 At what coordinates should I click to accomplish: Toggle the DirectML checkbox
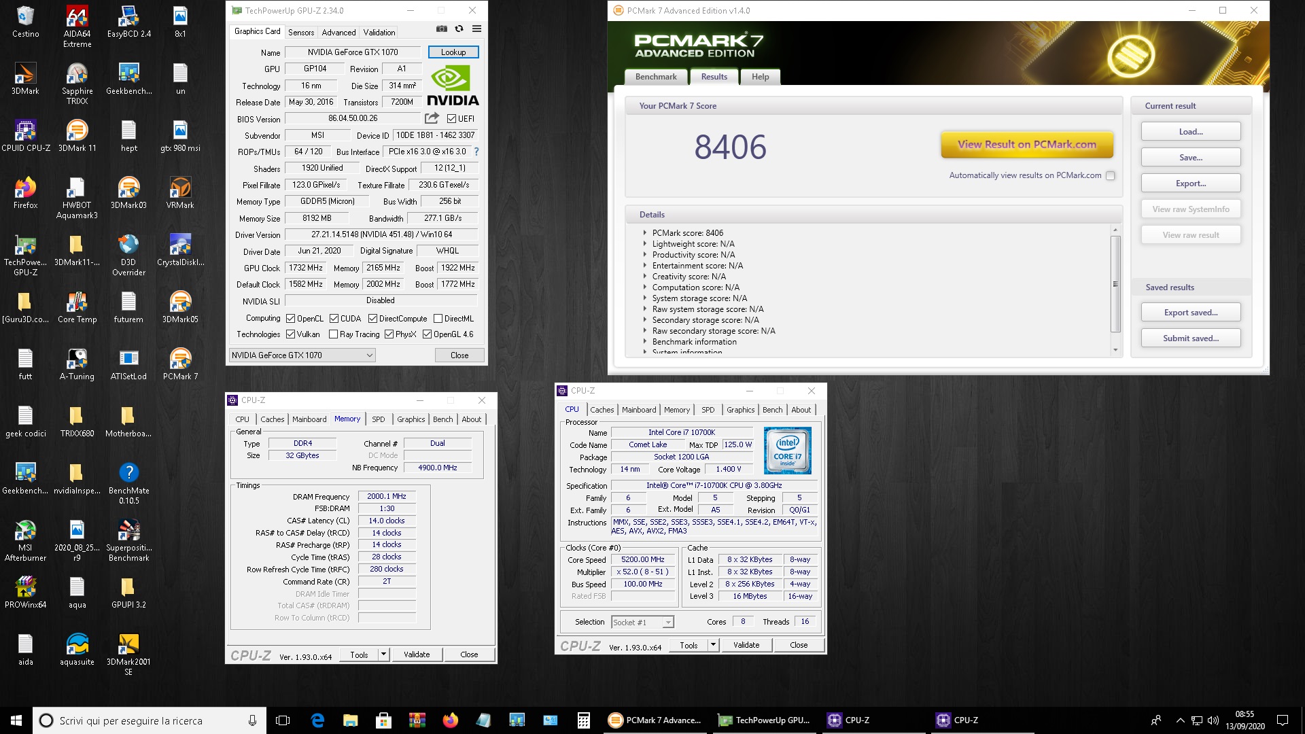pos(438,318)
